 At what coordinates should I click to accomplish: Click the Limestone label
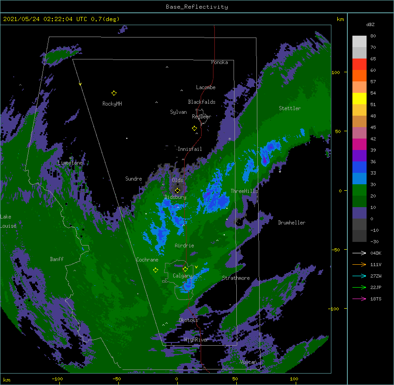70,163
